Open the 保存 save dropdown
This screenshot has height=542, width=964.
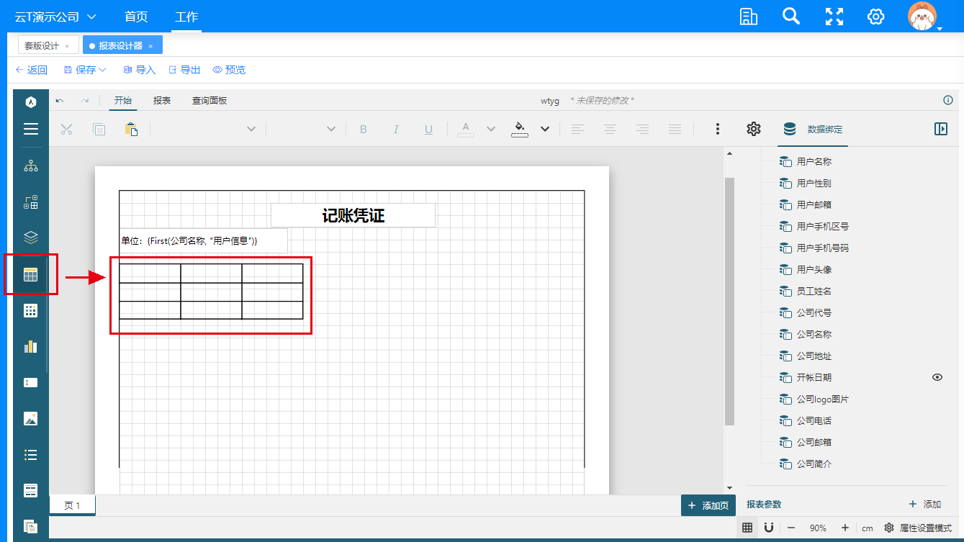85,70
